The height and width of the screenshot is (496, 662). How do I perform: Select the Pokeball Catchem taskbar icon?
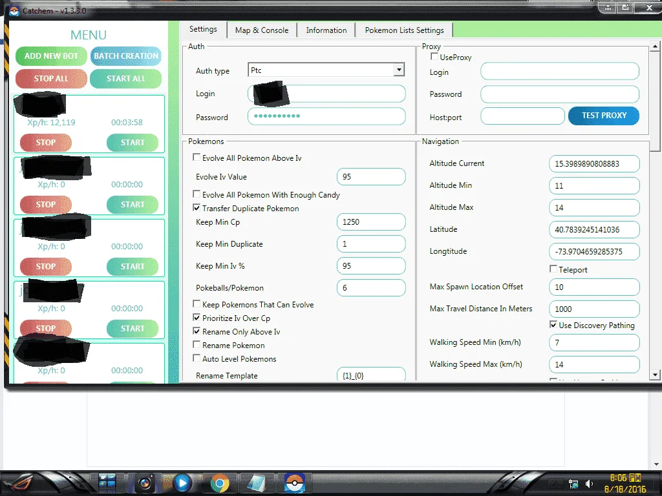(x=294, y=483)
